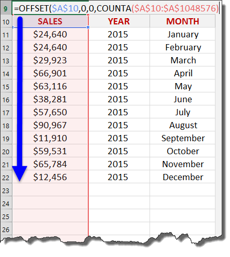230x257 pixels.
Task: Click row header 22
Action: tap(6, 178)
